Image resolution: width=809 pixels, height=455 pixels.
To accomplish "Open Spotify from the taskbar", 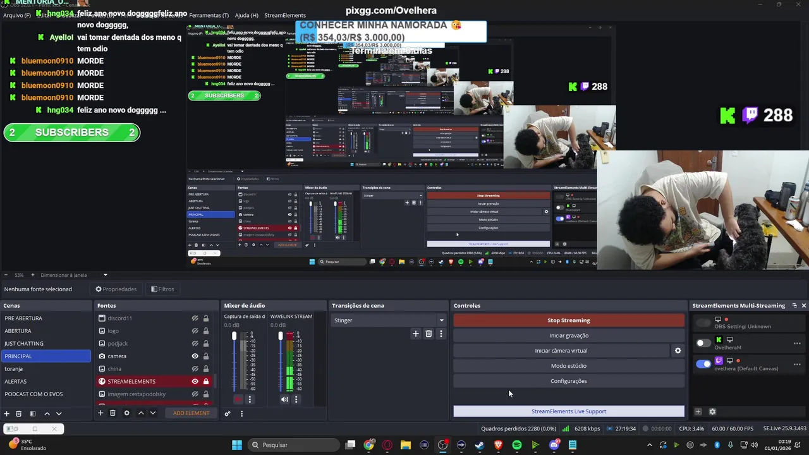I will (517, 445).
